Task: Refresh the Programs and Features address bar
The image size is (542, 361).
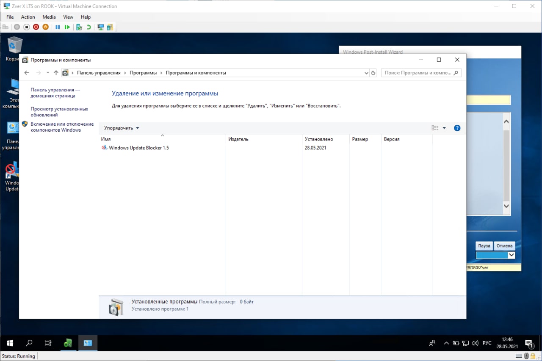Action: 373,73
